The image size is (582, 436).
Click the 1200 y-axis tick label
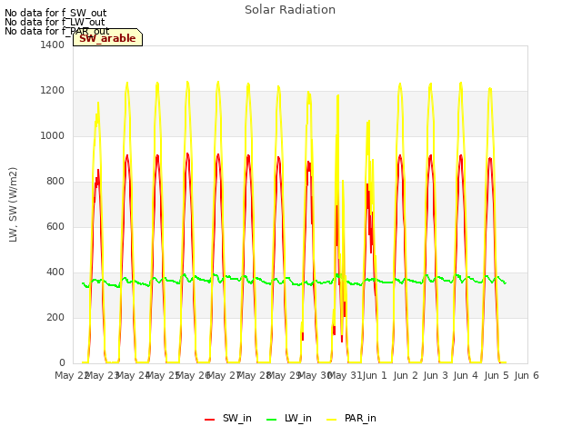[53, 91]
